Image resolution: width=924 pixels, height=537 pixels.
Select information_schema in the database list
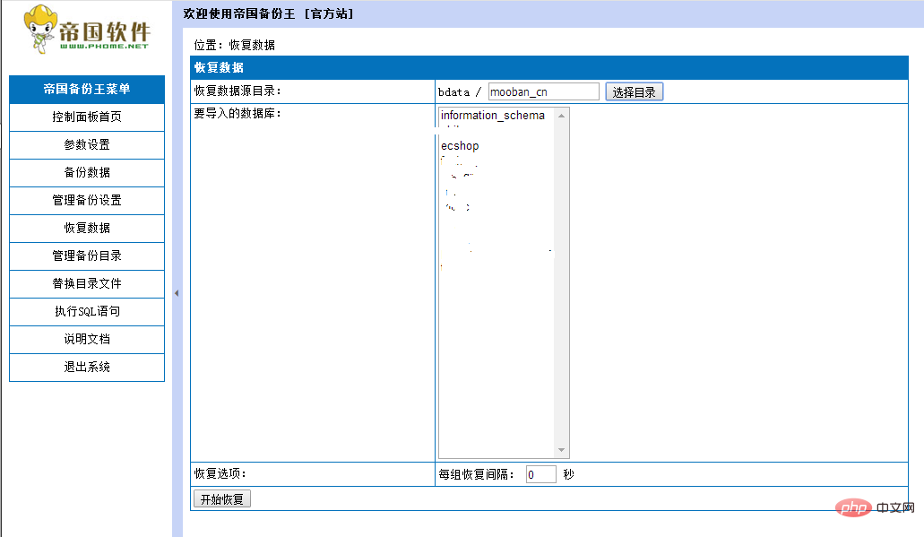point(492,116)
